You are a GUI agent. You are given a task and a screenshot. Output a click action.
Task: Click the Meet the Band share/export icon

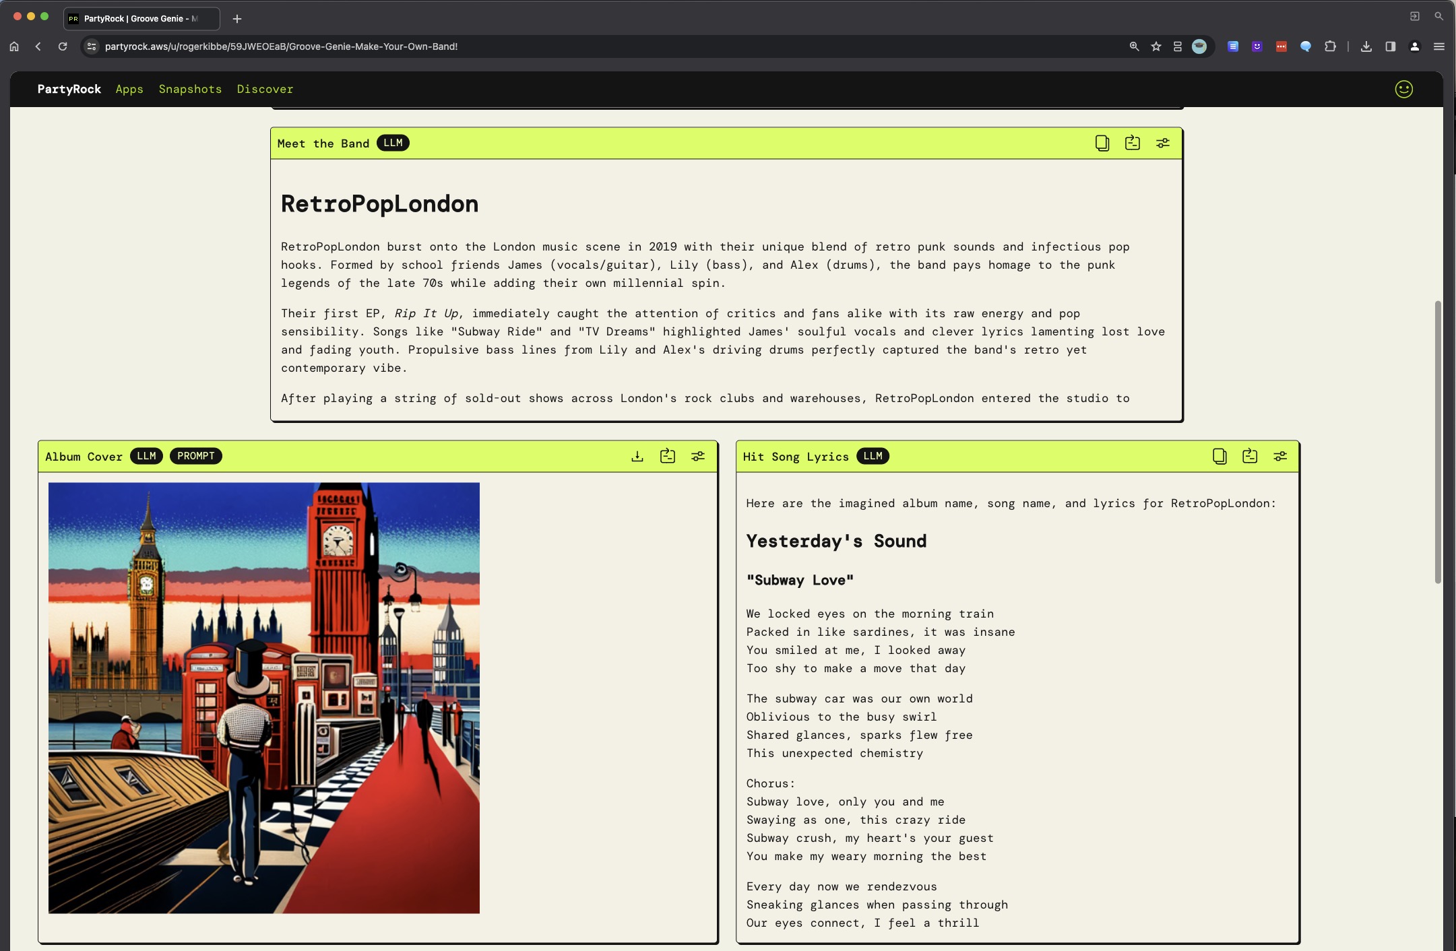(1132, 143)
